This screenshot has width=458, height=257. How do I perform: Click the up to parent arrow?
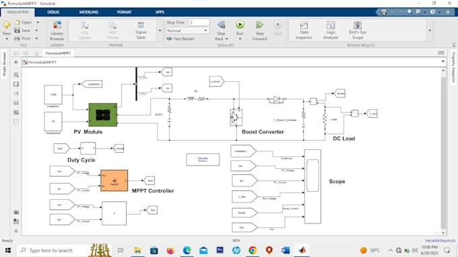[36, 53]
